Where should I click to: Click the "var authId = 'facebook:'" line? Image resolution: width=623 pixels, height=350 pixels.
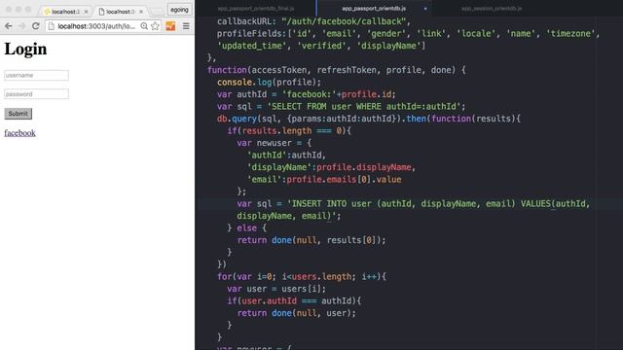click(307, 94)
